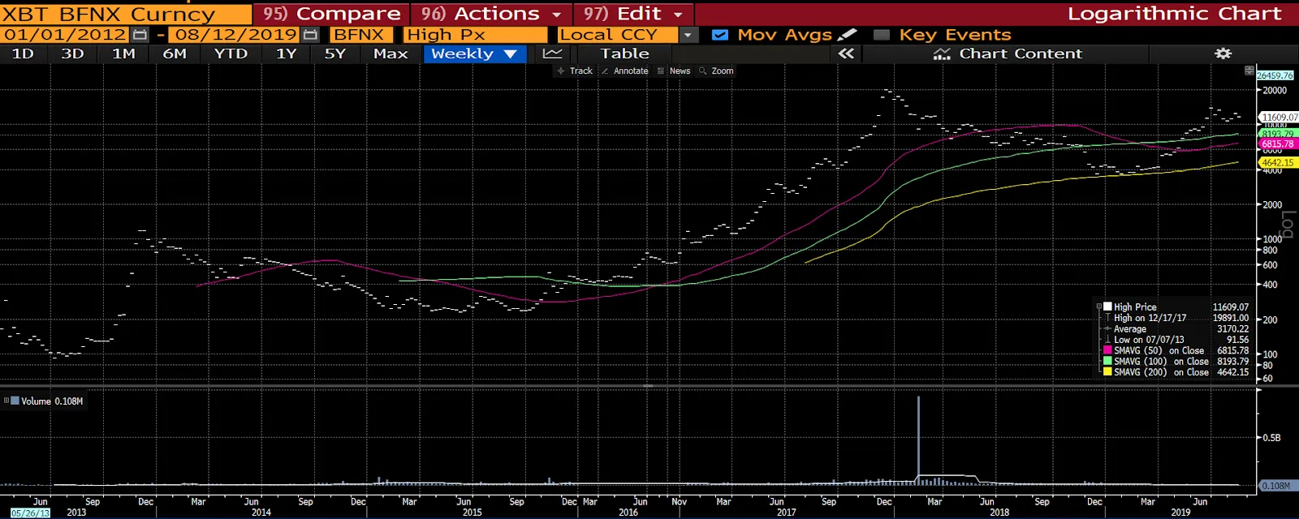
Task: Select the 6M range tab
Action: pyautogui.click(x=175, y=54)
